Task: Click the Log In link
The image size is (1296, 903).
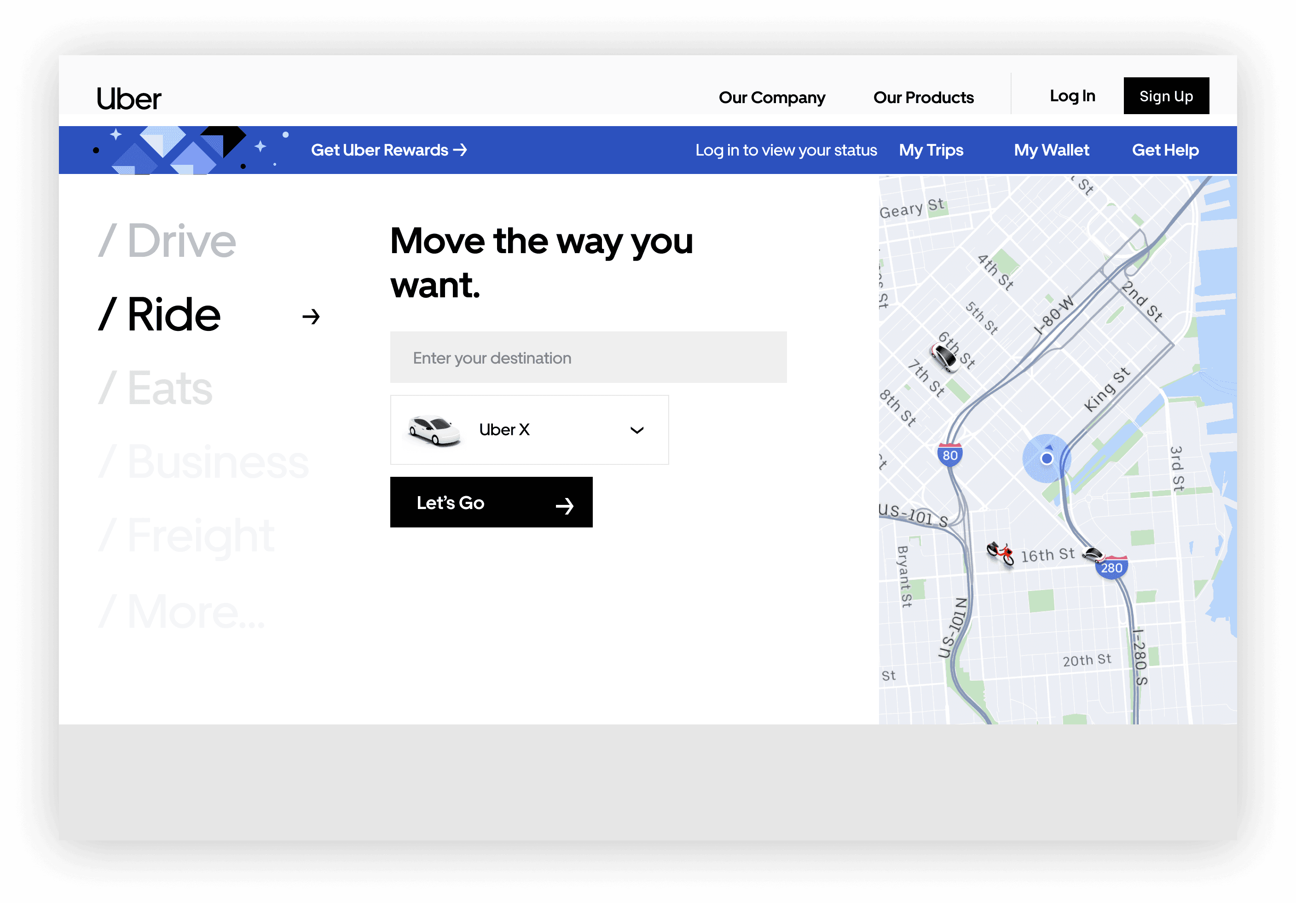Action: pos(1072,96)
